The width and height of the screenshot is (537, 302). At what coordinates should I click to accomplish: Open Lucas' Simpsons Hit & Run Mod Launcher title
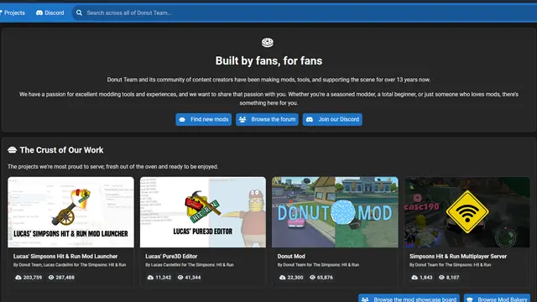point(65,256)
